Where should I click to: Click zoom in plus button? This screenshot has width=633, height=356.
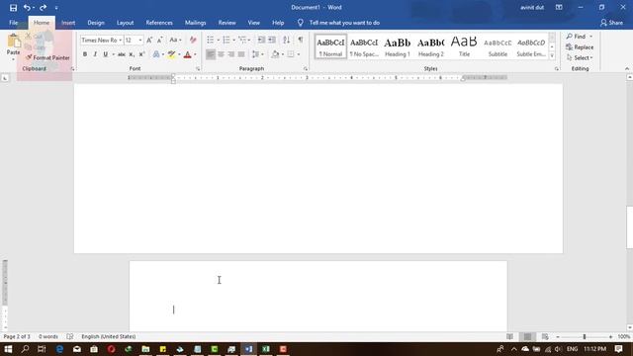coord(610,336)
